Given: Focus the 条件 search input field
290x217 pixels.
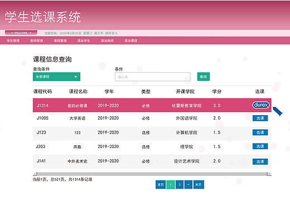Looking at the screenshot, I should tap(153, 77).
